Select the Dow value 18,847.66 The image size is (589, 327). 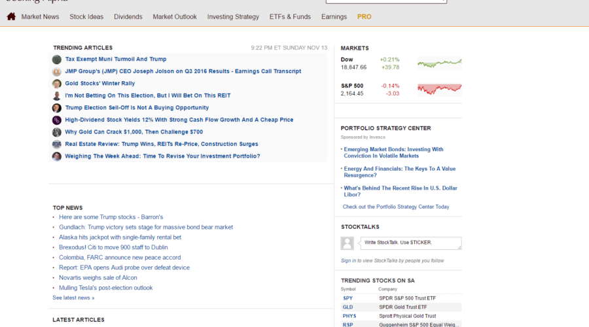click(x=353, y=67)
